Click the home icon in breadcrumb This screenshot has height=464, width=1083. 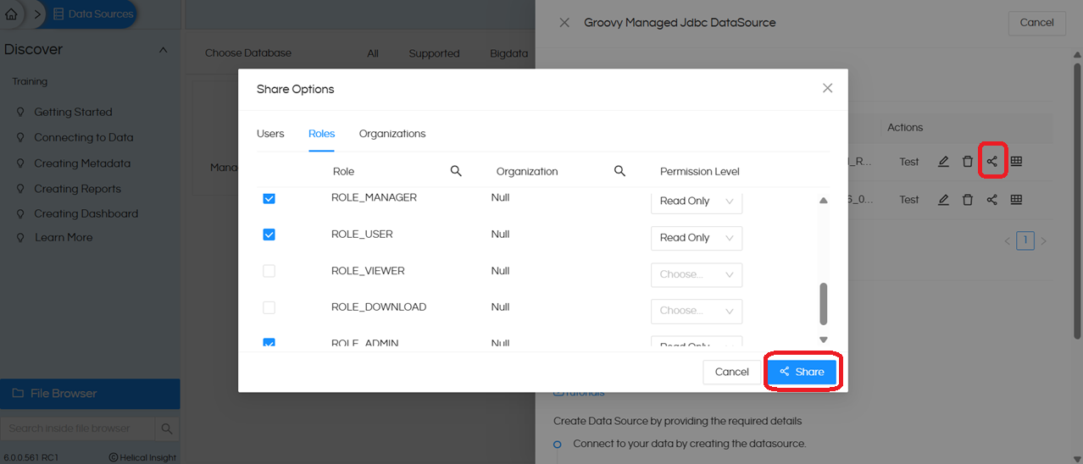click(x=11, y=14)
